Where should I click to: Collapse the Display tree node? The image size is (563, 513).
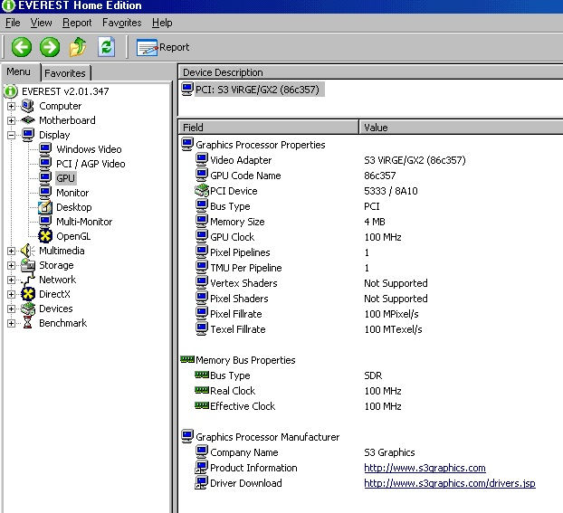pyautogui.click(x=11, y=136)
